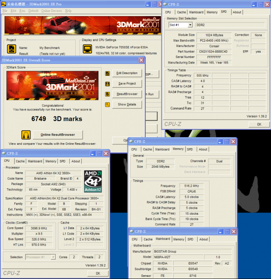
Task: Close the 3DMark Overall Score dialog
Action: (141, 60)
